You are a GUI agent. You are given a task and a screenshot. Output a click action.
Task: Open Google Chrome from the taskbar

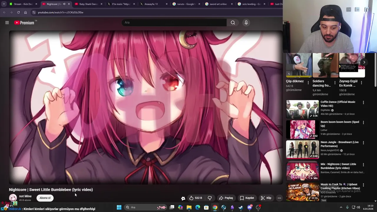(x=215, y=207)
